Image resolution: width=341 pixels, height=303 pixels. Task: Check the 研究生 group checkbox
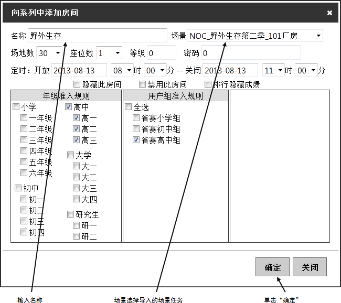click(70, 214)
